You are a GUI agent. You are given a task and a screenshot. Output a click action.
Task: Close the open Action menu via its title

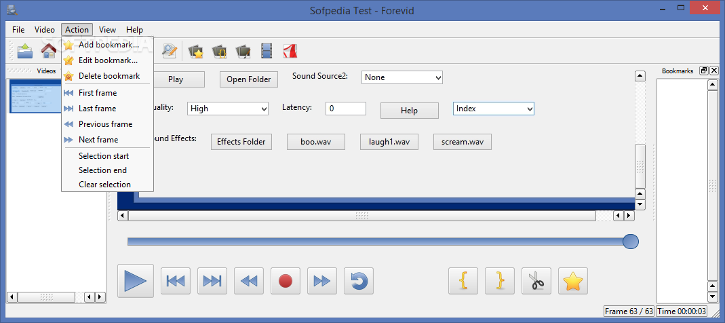(x=77, y=30)
